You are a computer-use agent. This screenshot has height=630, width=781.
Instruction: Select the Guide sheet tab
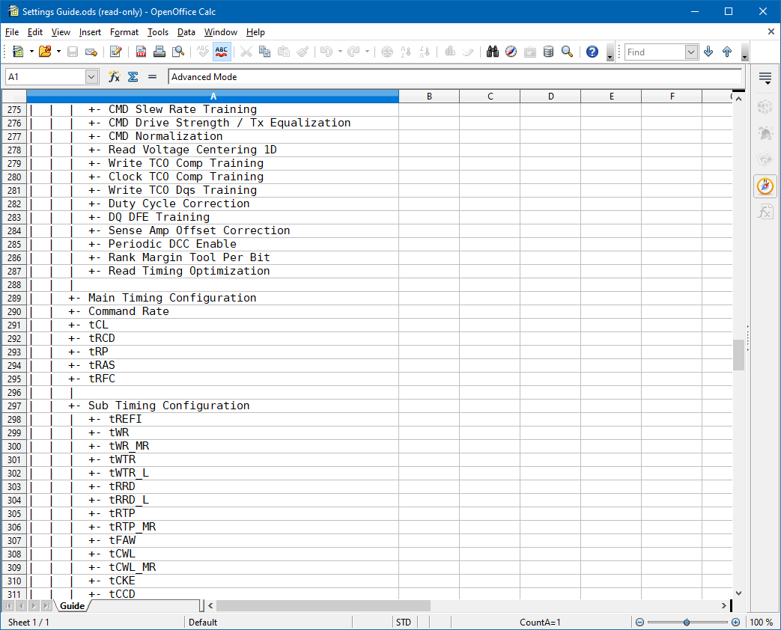point(73,606)
